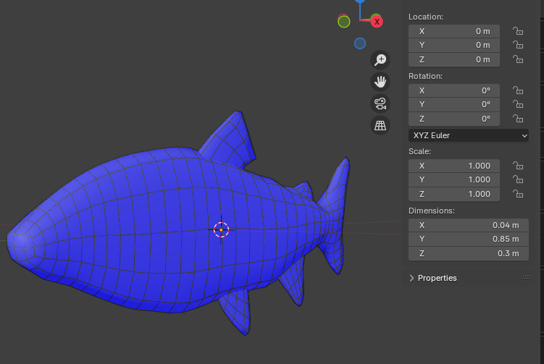Toggle the Rotation Z lock
The height and width of the screenshot is (364, 544).
pyautogui.click(x=518, y=119)
